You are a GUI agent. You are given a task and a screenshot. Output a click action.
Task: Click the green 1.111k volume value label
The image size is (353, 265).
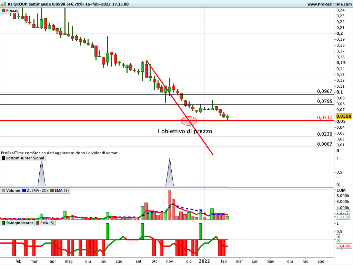tap(343, 217)
